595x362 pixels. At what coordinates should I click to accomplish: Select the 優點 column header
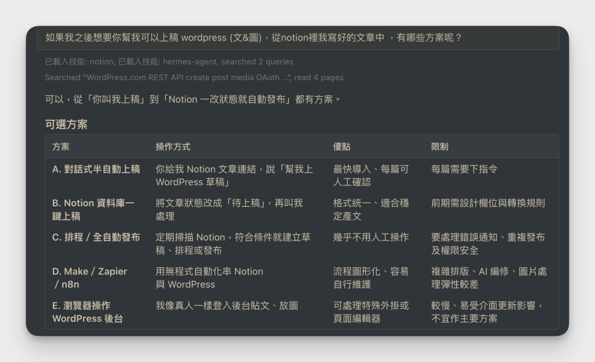tap(342, 147)
